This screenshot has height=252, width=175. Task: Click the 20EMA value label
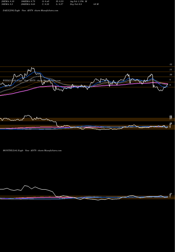pyautogui.click(x=7, y=1)
